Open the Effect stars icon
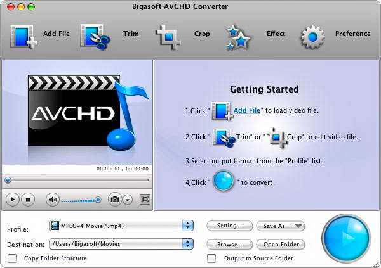This screenshot has height=268, width=381. pyautogui.click(x=238, y=37)
